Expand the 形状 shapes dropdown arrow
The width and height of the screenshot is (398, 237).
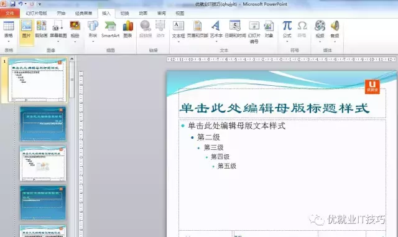[x=93, y=42]
